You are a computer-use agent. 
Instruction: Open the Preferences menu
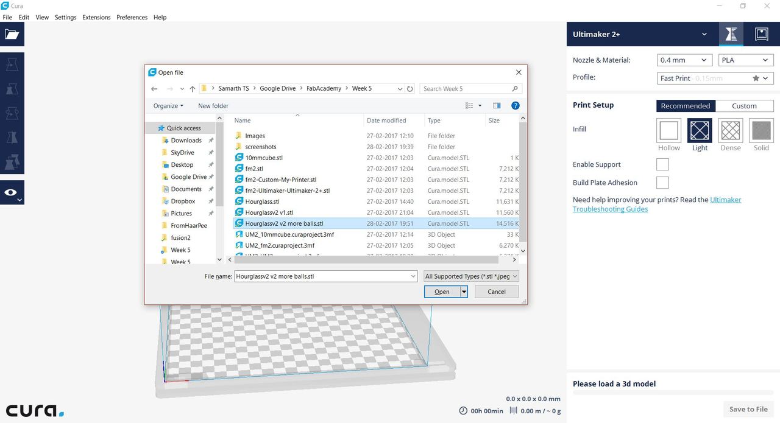(132, 17)
